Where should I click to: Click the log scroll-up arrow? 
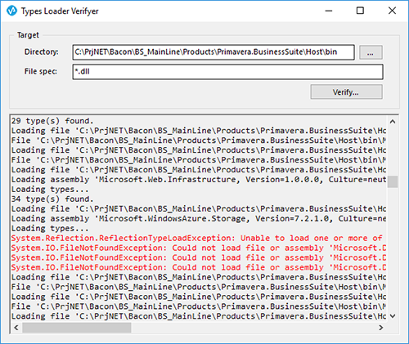(393, 122)
